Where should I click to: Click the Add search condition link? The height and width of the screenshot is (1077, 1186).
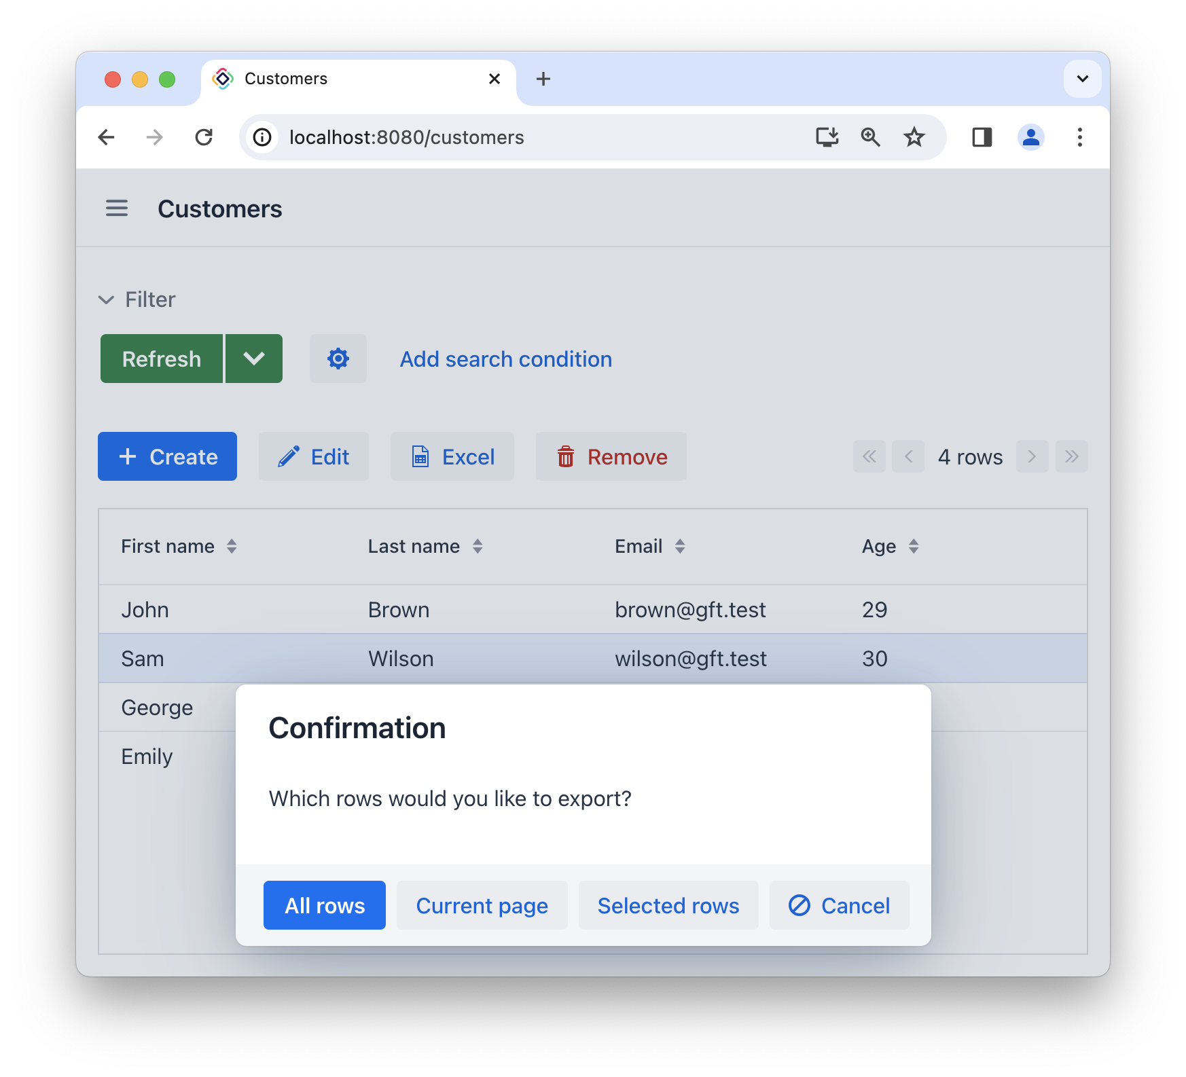pyautogui.click(x=505, y=359)
